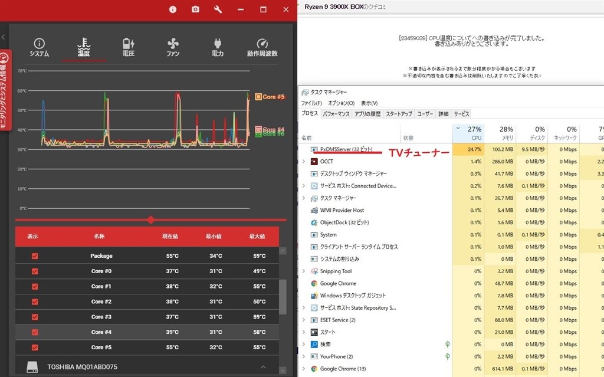Open オプション(O) menu in Task Manager
The image size is (604, 377).
[341, 103]
